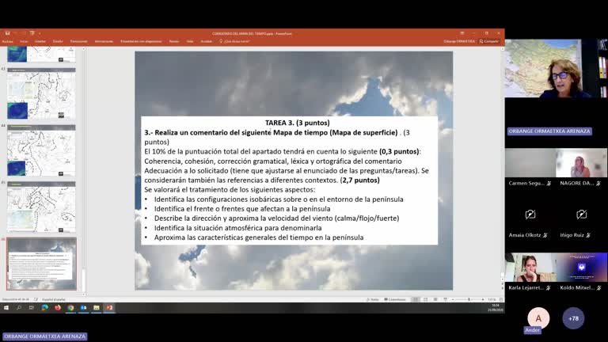Image resolution: width=608 pixels, height=342 pixels.
Task: Switch to the Diseño ribbon tab
Action: [x=58, y=41]
